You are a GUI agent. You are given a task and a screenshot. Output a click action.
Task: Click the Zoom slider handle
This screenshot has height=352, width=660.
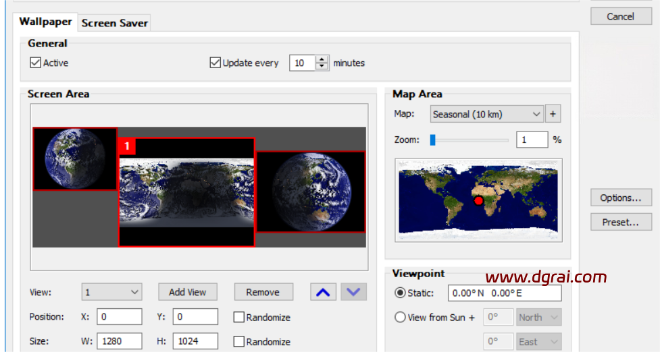click(x=433, y=140)
